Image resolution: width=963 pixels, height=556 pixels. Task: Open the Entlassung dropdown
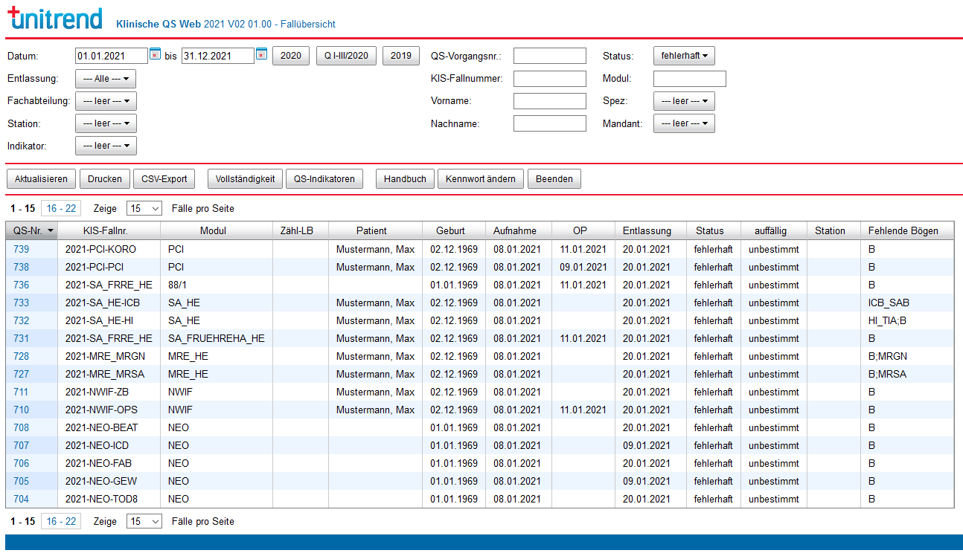click(106, 79)
